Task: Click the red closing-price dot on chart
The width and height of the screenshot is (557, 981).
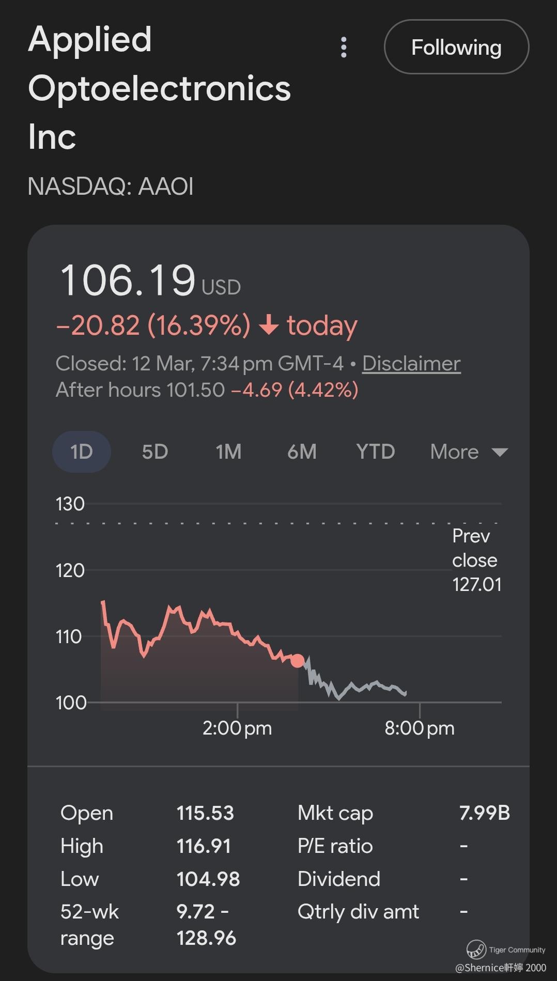Action: 298,660
